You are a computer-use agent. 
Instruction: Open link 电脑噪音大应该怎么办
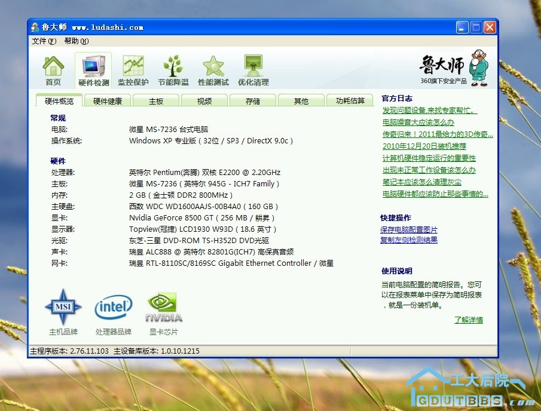[x=418, y=122]
